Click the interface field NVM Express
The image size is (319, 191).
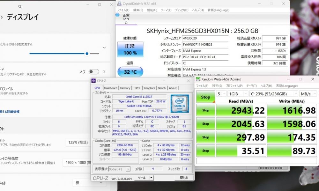click(x=205, y=51)
